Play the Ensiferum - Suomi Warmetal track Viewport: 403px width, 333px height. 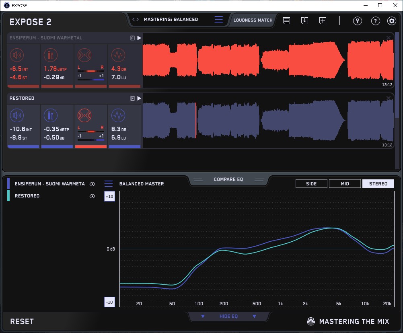[139, 38]
